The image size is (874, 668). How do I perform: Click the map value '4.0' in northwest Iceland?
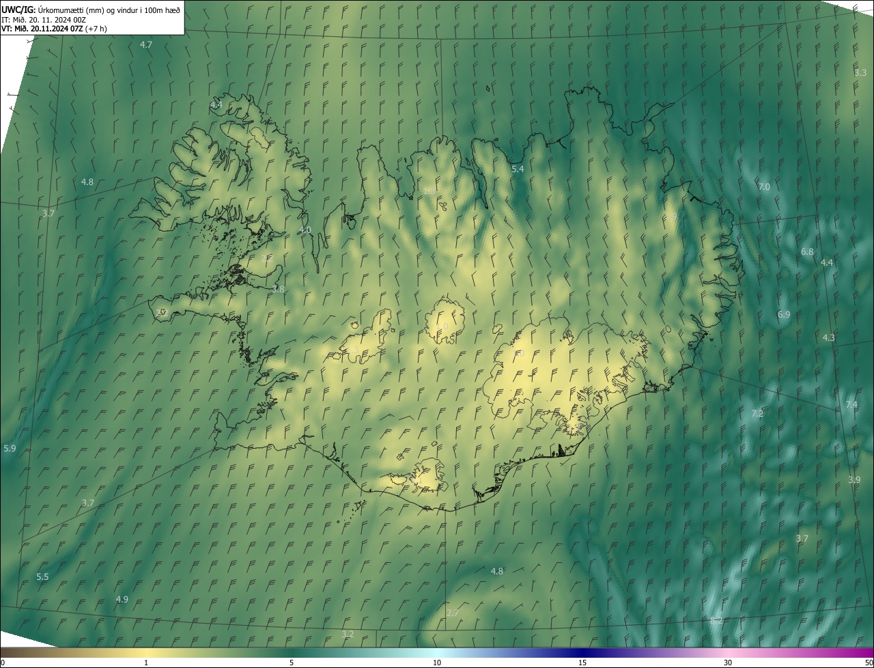coord(305,229)
